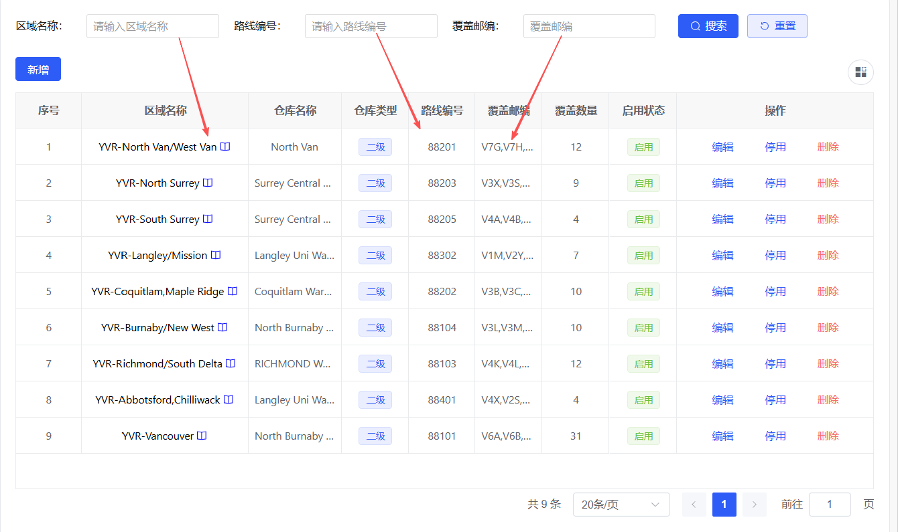Select route number 88201 cell
This screenshot has width=898, height=532.
442,147
